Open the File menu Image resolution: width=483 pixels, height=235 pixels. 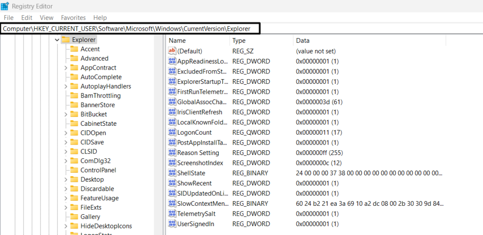click(x=8, y=17)
